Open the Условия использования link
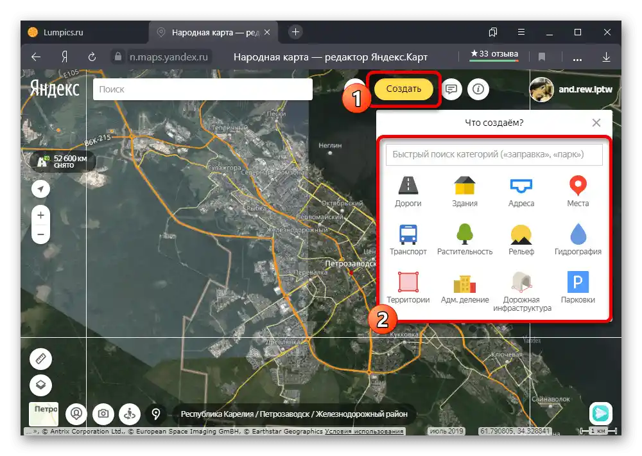This screenshot has width=642, height=456. tap(364, 431)
